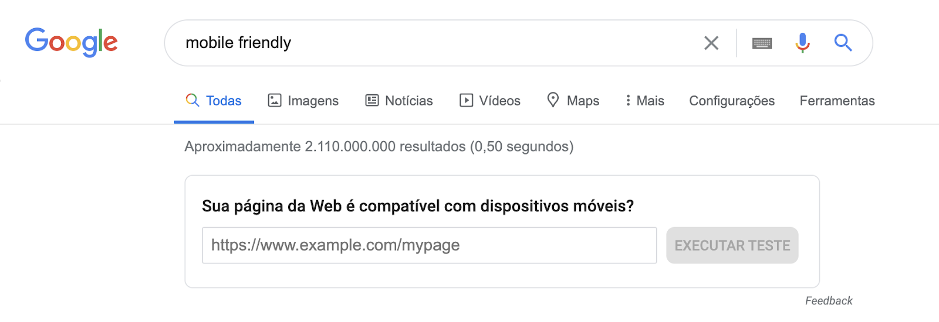This screenshot has height=322, width=939.
Task: Focus the https://www.example.com/mypage URL field
Action: pyautogui.click(x=430, y=245)
